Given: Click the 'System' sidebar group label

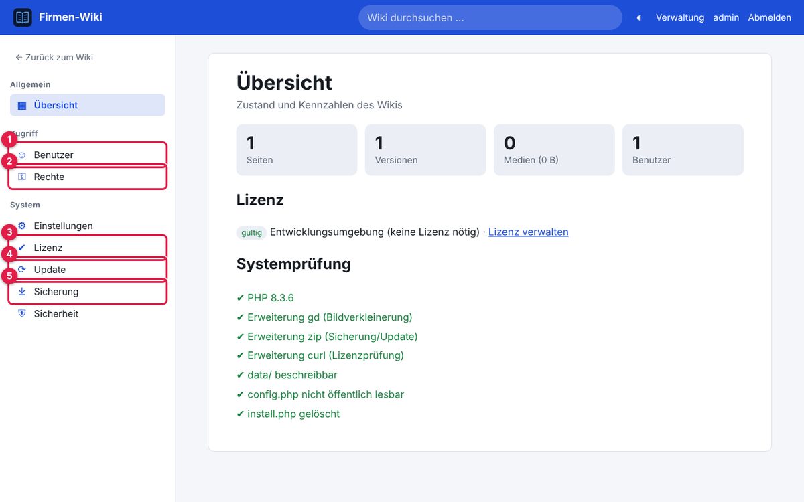Looking at the screenshot, I should (x=25, y=205).
